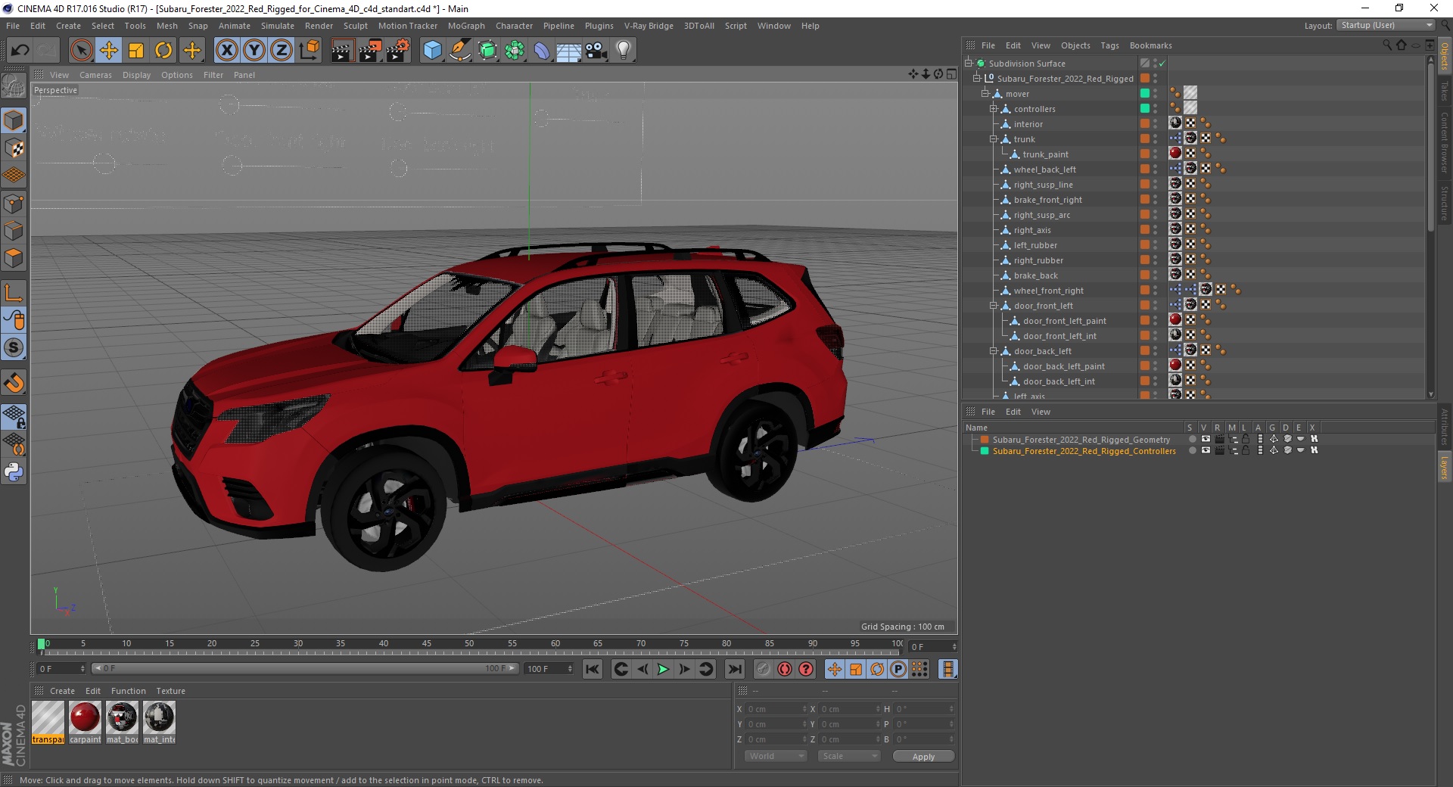The width and height of the screenshot is (1453, 787).
Task: Open the vertical Content Browser tab
Action: [1445, 142]
